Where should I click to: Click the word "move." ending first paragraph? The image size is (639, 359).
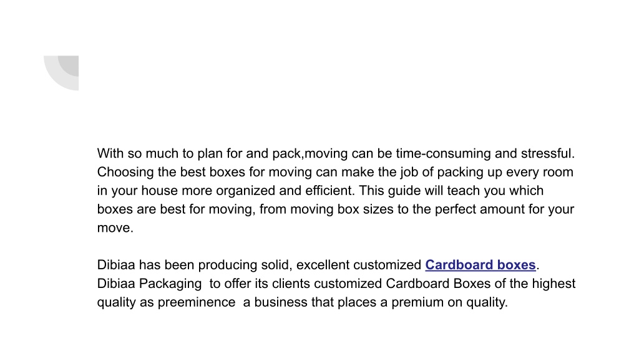115,228
